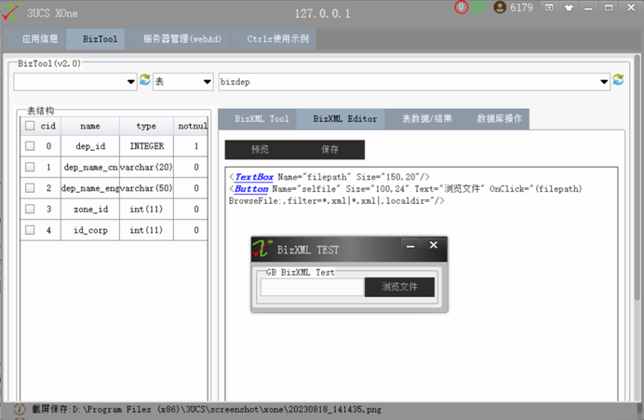
Task: Open the title bar dropdown menu icon
Action: (x=549, y=7)
